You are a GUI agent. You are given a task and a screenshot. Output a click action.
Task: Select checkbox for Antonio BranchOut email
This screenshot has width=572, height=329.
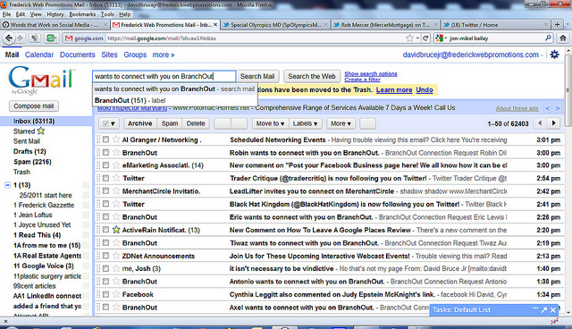(105, 282)
